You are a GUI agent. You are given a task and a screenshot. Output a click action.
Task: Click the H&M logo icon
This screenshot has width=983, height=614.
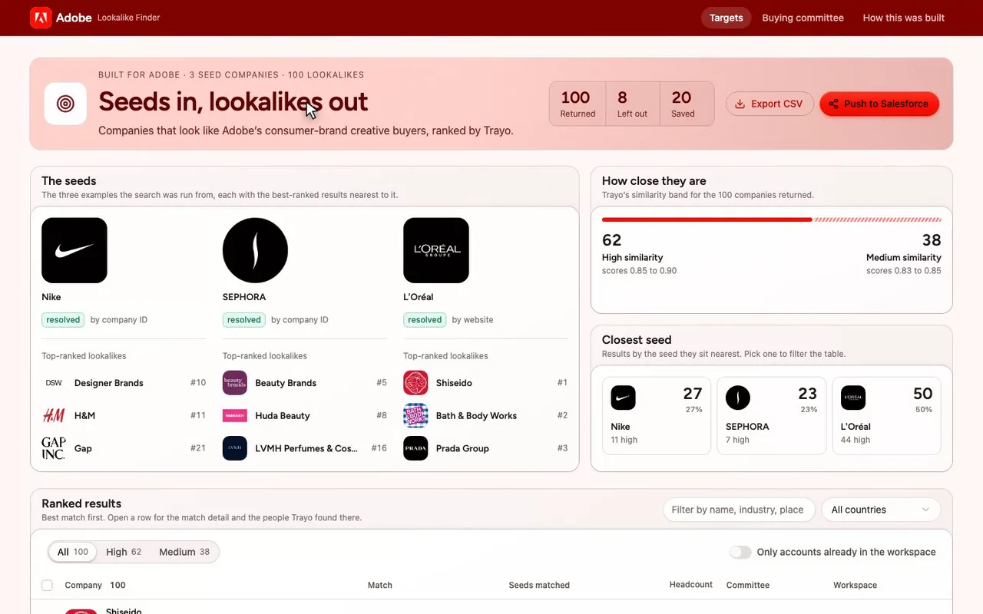54,415
